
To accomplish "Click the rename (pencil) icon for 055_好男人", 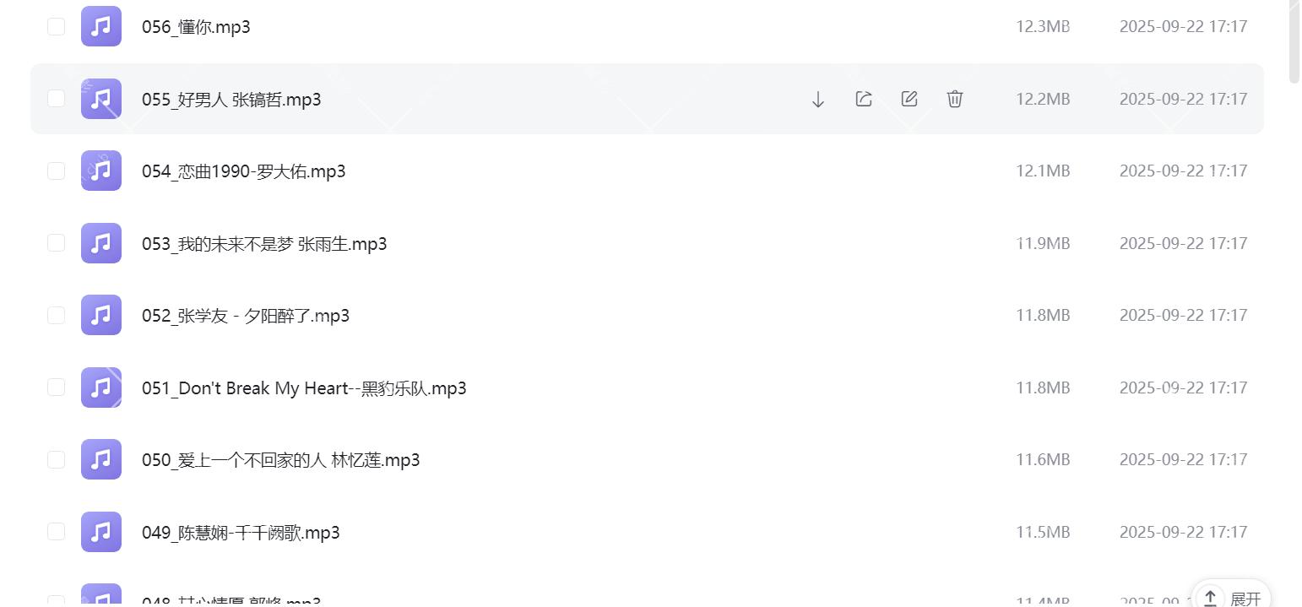I will pyautogui.click(x=909, y=99).
